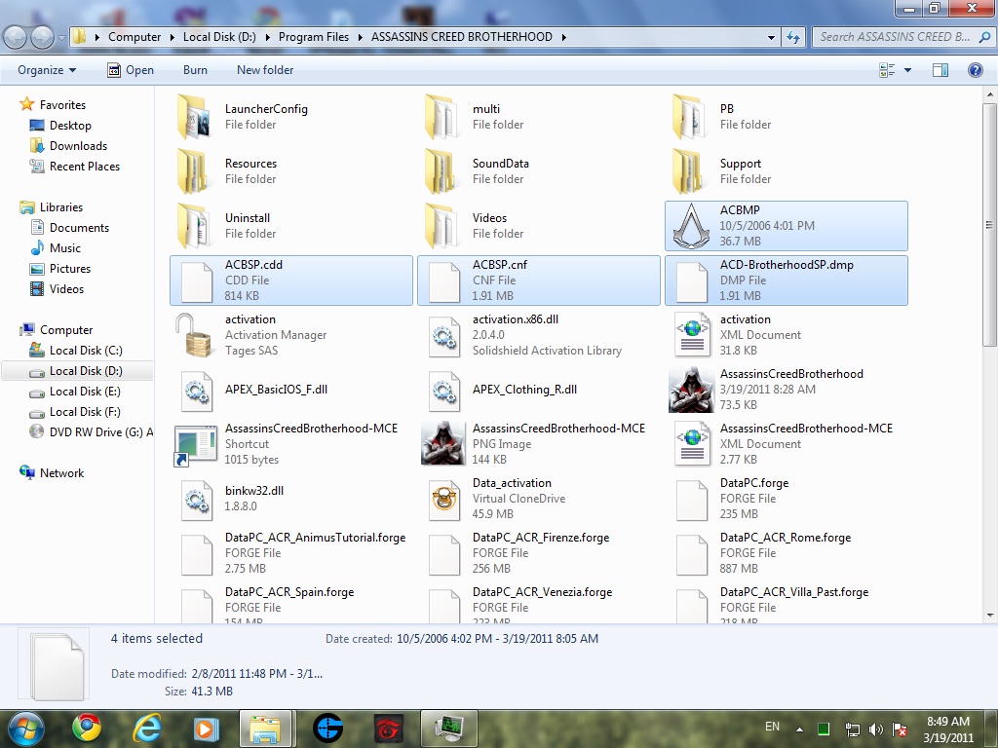The image size is (998, 748).
Task: Select the DataPC_ACR_Rome.forge file
Action: point(787,553)
